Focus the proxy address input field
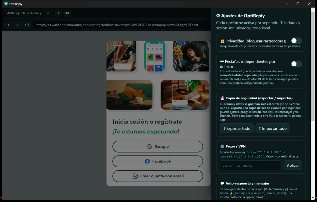 pos(251,165)
